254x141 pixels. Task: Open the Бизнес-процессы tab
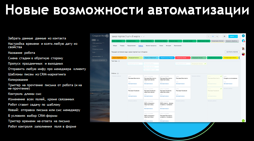click(x=151, y=46)
